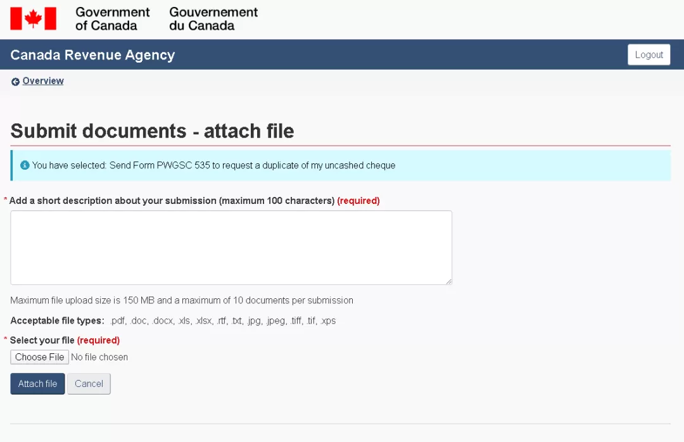
Task: Click the 'Gouvernement du Canada' wordmark
Action: pyautogui.click(x=213, y=19)
